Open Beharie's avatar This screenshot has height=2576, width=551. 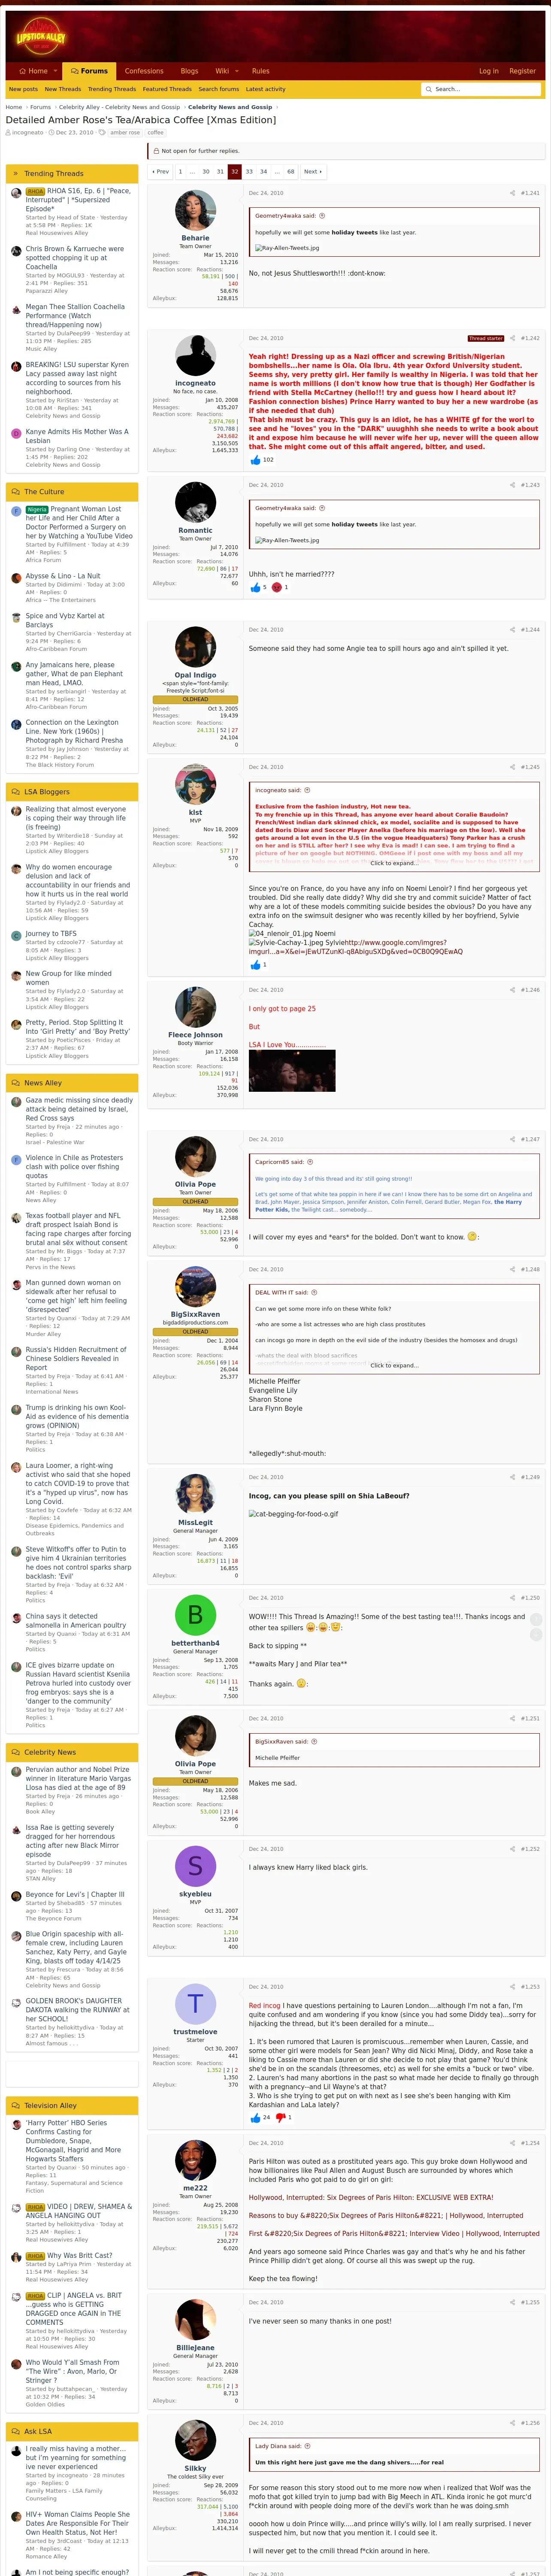pyautogui.click(x=195, y=211)
